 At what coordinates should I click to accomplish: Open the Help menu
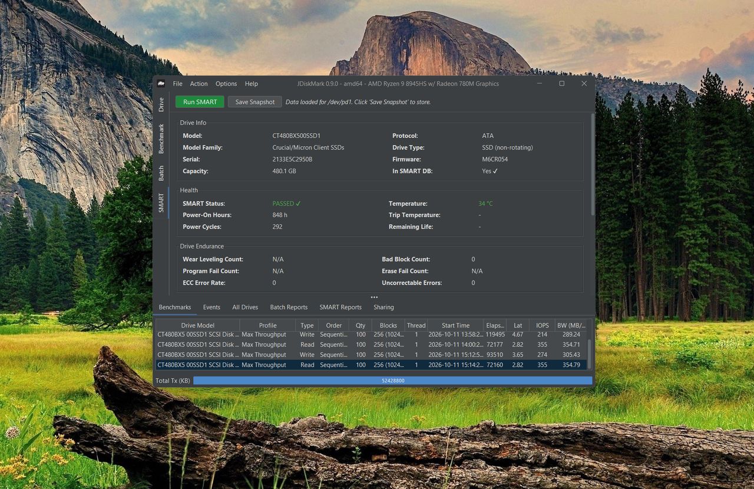coord(252,84)
